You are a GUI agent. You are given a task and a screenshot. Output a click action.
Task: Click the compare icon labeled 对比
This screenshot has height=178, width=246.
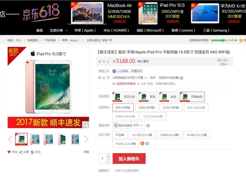pos(32,152)
